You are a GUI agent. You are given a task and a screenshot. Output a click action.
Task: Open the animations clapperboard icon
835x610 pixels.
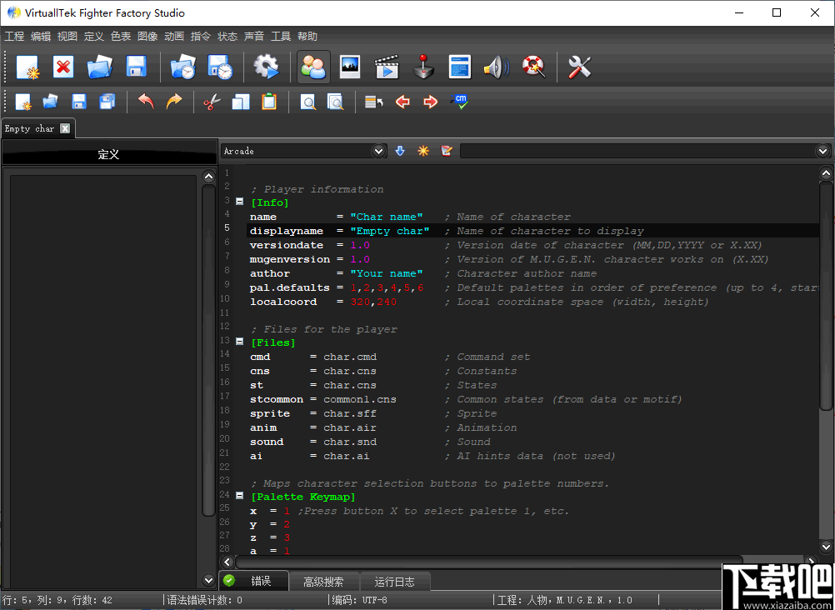point(386,67)
